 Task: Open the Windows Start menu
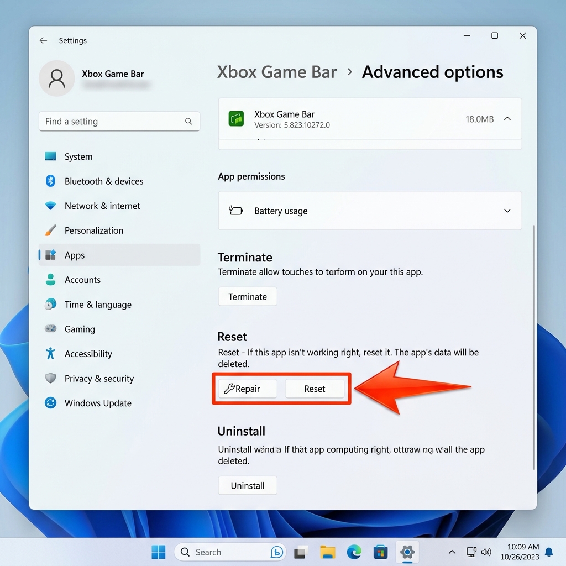159,552
